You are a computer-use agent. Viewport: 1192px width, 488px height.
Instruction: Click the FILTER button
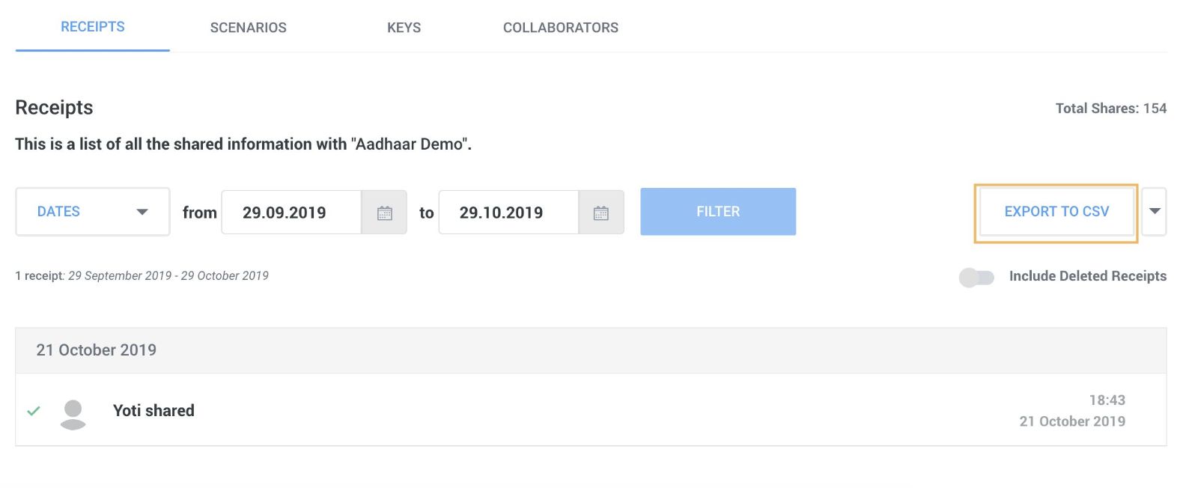(718, 212)
